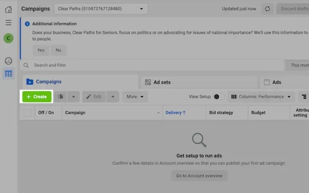This screenshot has width=309, height=193.
Task: Click the Off / On column header
Action: click(48, 113)
